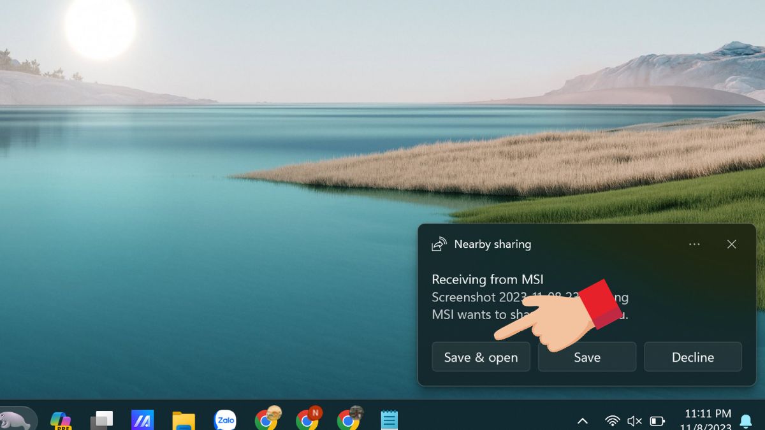Click the Nearby sharing icon in notification header

(x=439, y=245)
